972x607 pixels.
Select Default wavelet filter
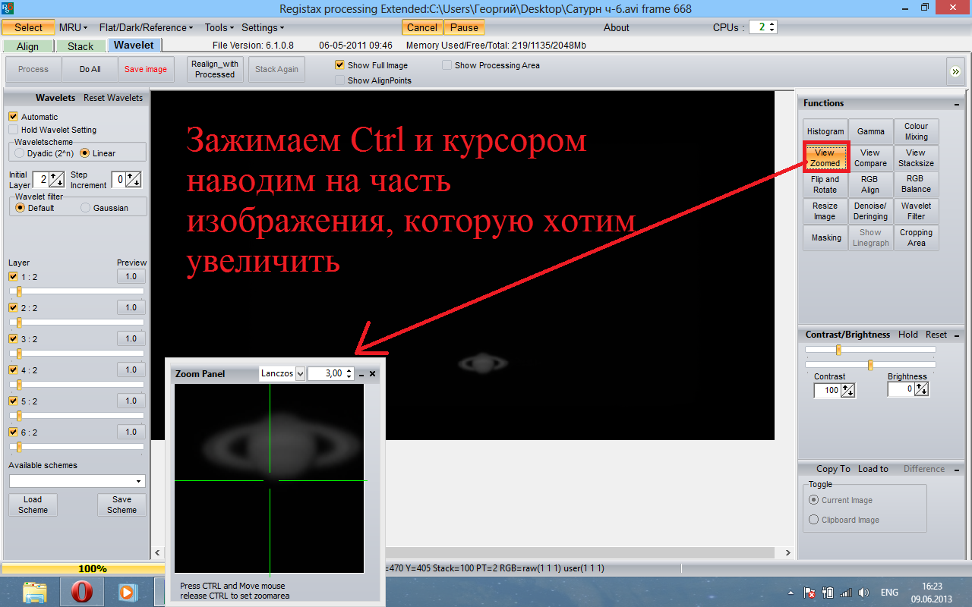(x=20, y=208)
